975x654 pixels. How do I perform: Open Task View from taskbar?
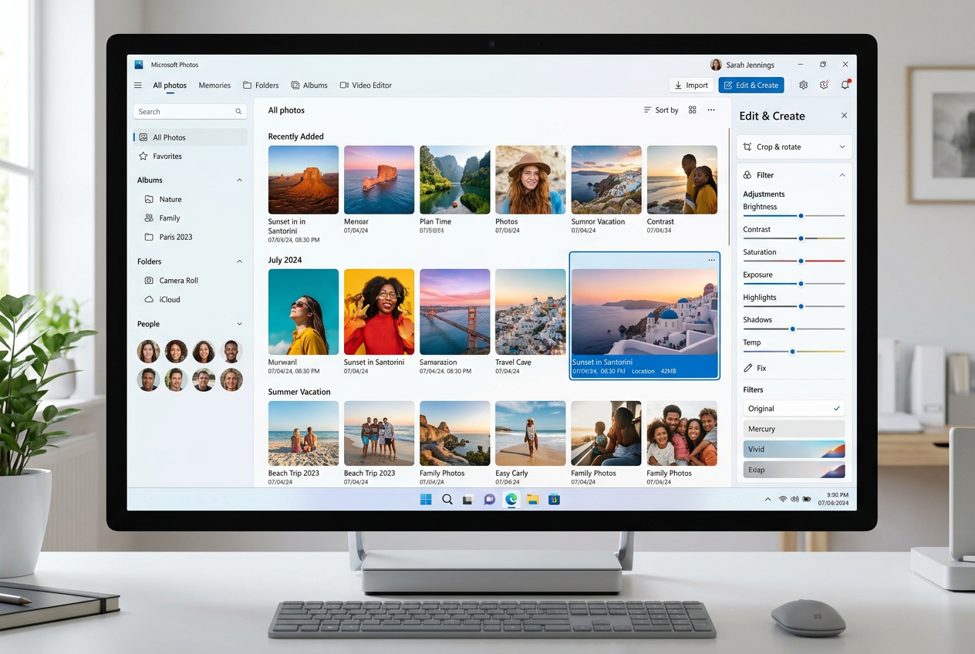[467, 500]
